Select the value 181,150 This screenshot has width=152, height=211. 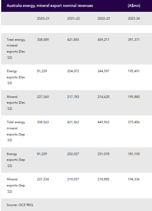pyautogui.click(x=134, y=154)
